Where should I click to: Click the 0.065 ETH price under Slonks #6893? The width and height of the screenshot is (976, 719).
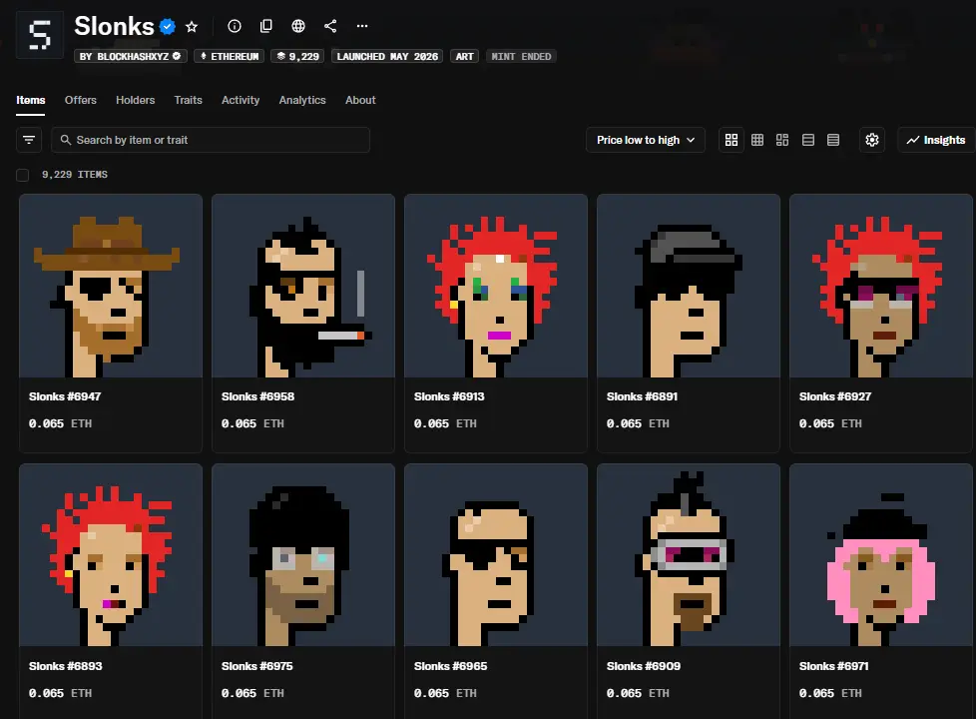pos(61,693)
